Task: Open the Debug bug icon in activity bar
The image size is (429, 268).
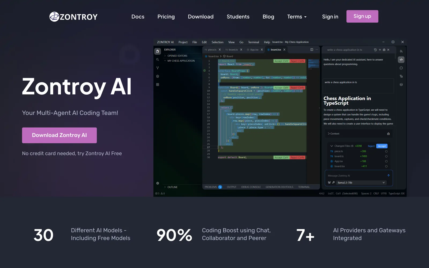Action: (158, 76)
